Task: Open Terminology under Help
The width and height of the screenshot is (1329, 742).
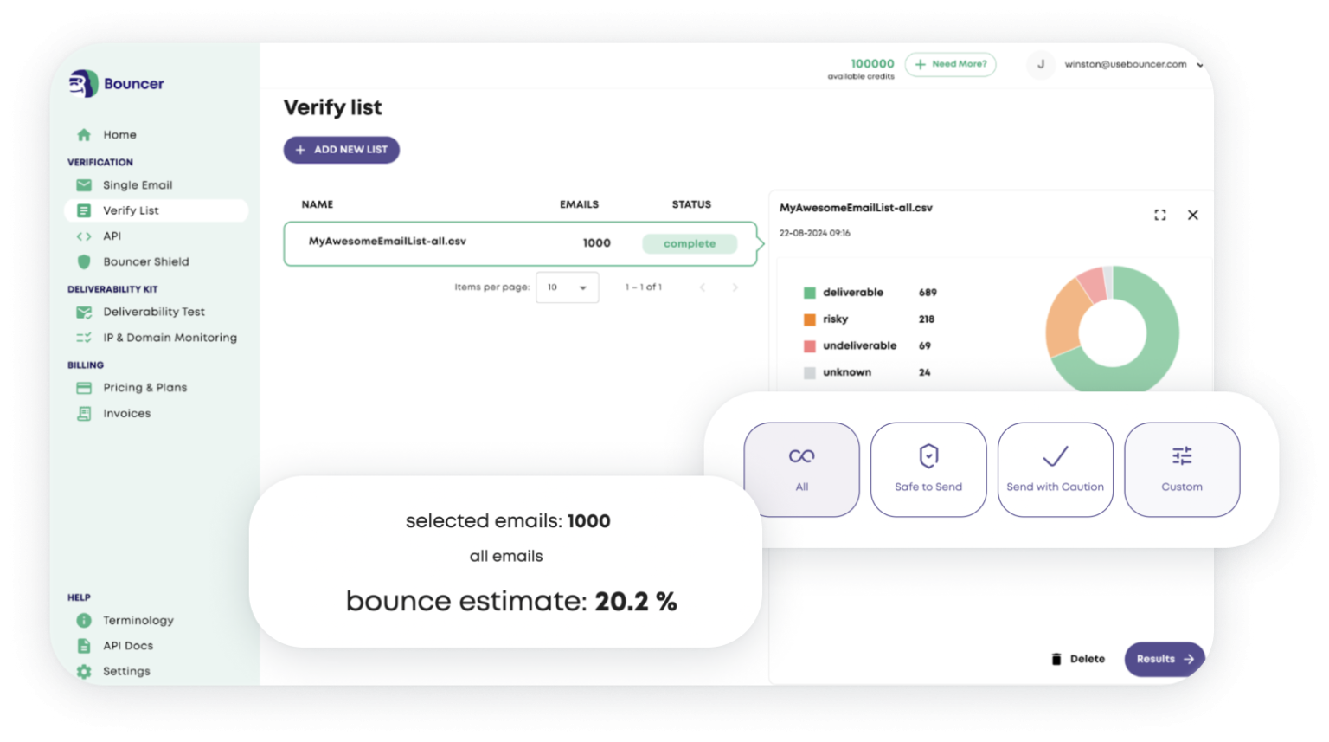Action: click(x=138, y=620)
